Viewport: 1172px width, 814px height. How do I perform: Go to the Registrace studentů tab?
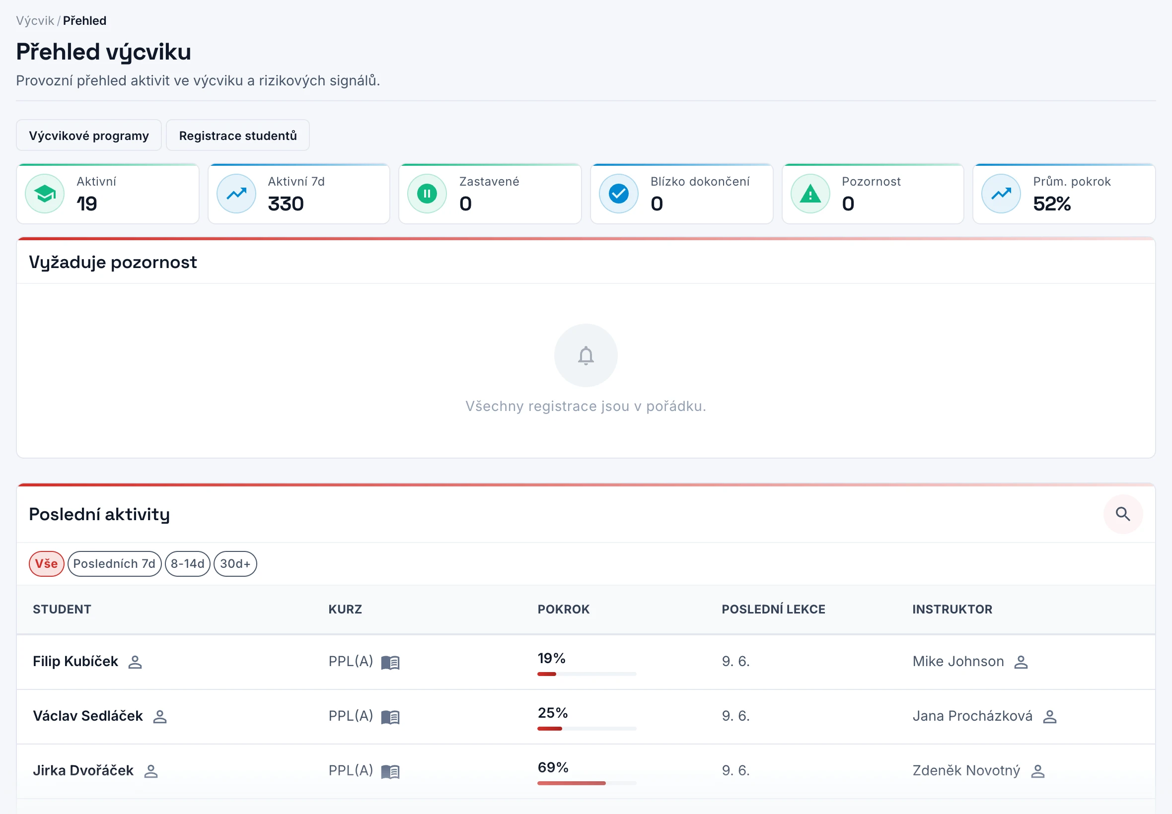coord(238,135)
